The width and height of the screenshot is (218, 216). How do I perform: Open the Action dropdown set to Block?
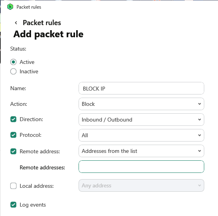point(141,104)
